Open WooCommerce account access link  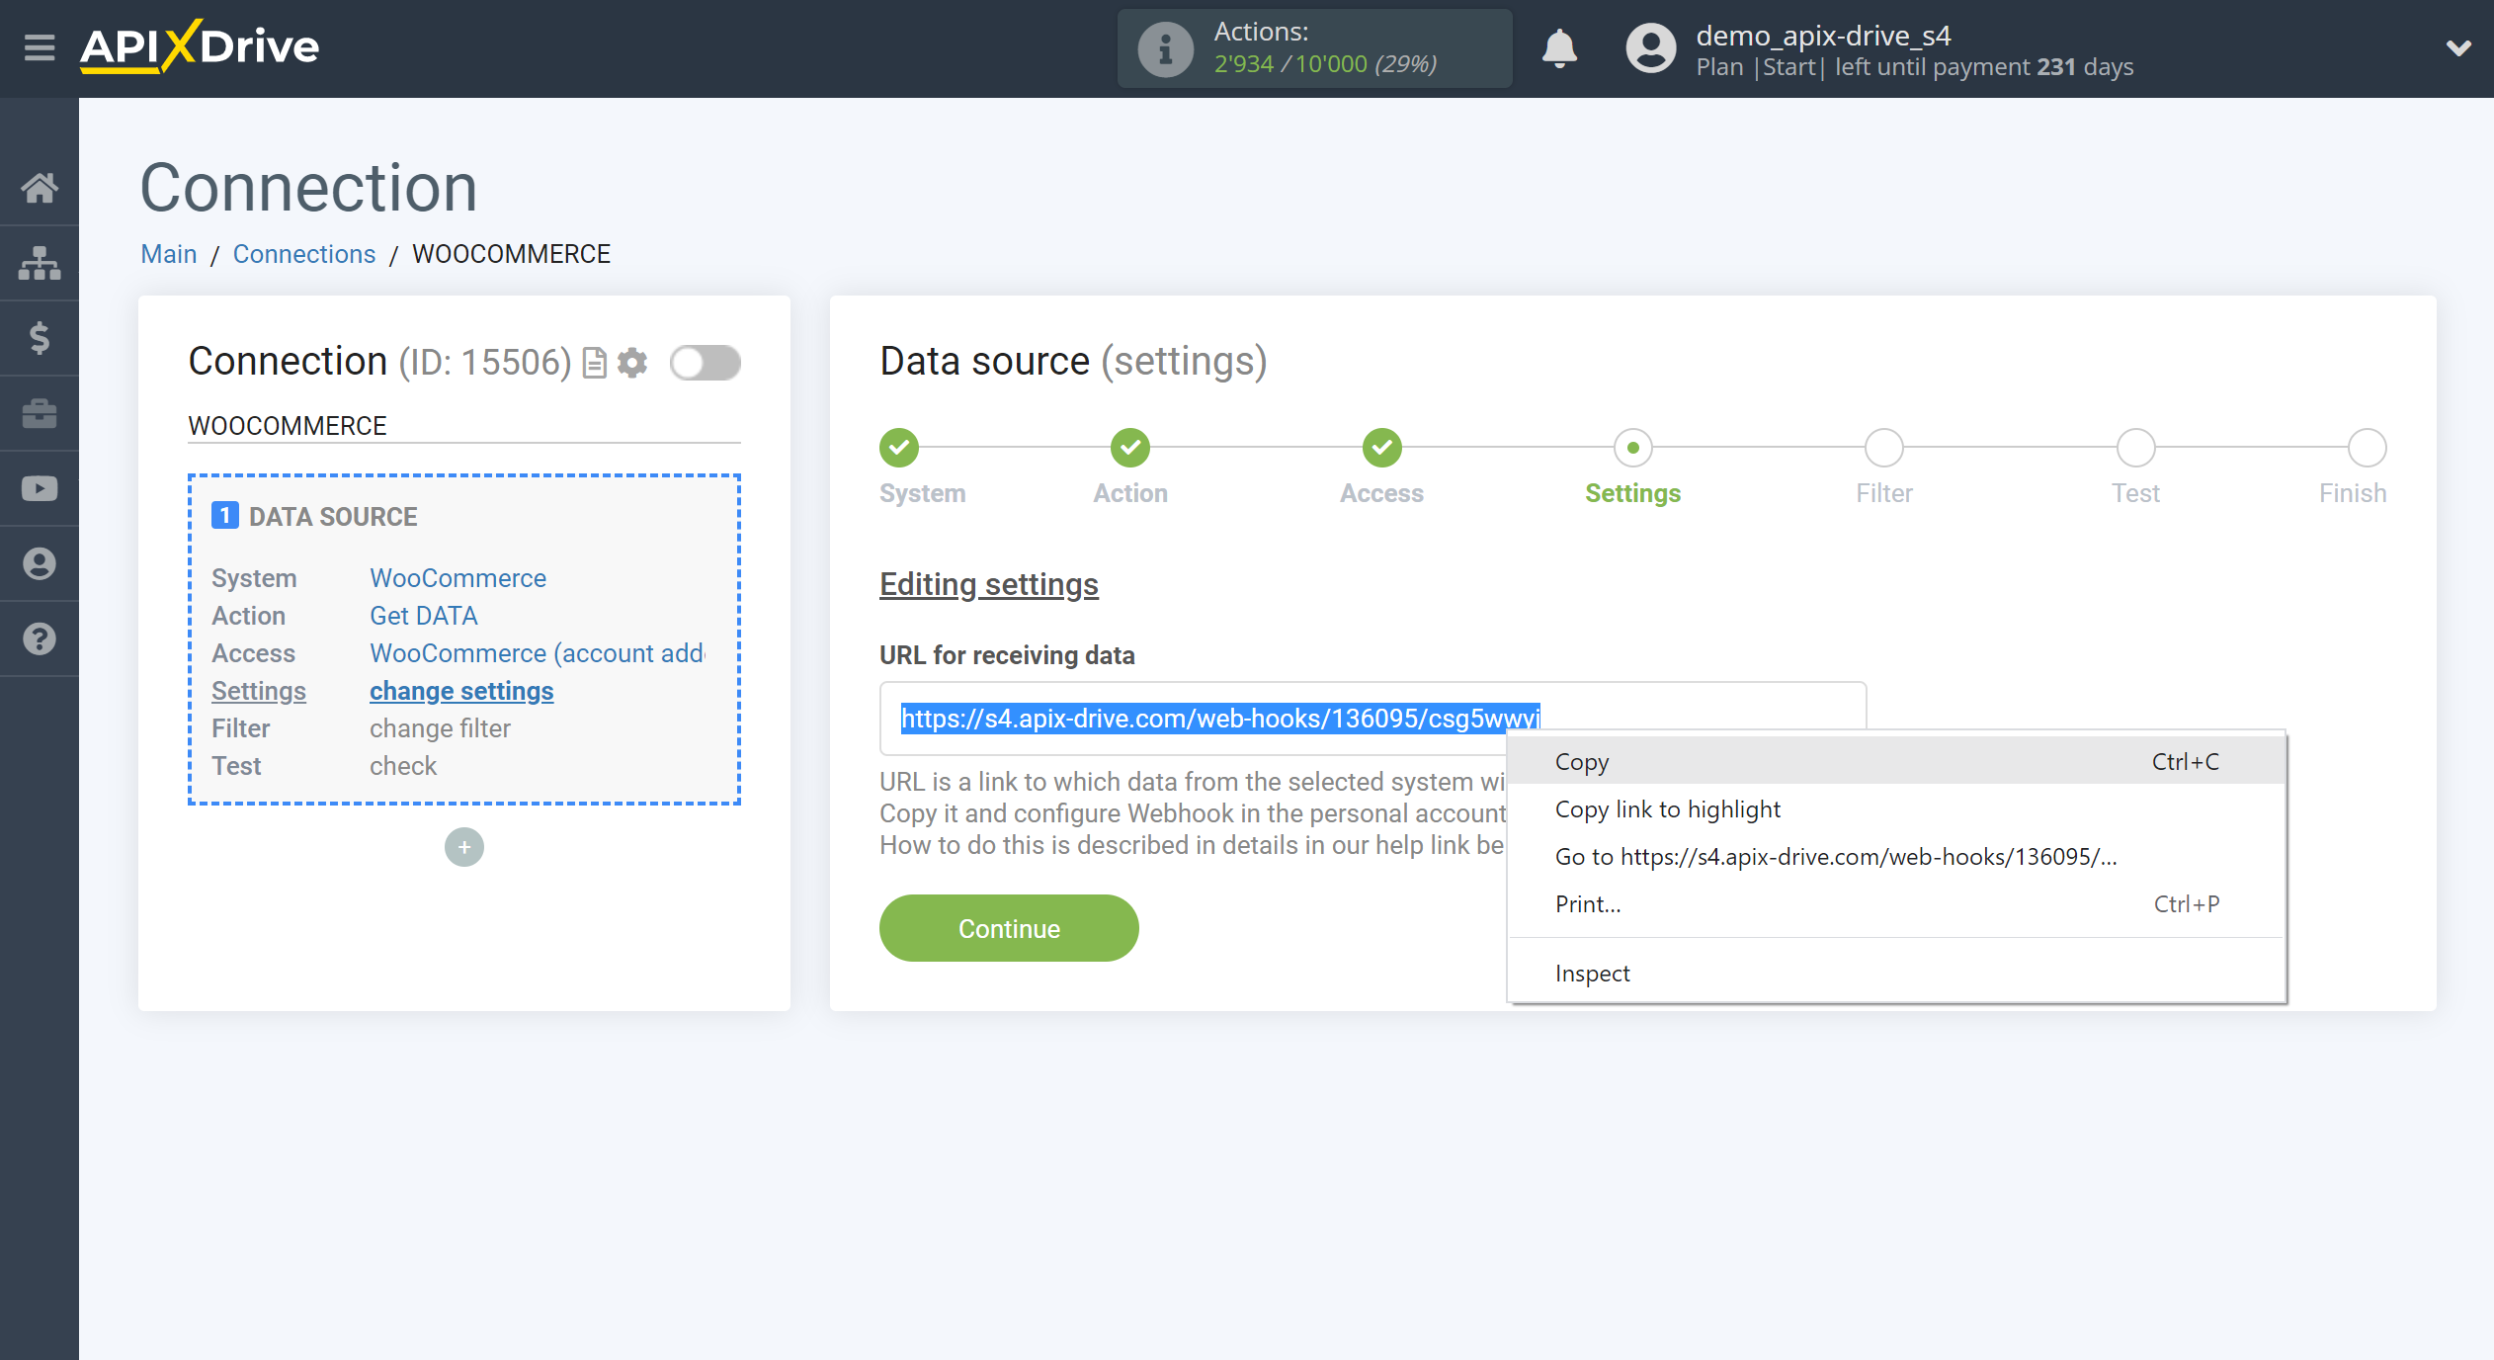coord(538,653)
